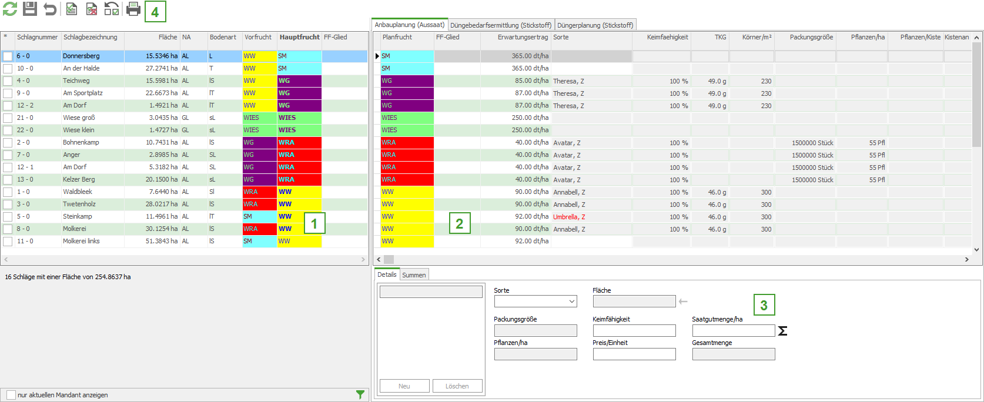Click the green refresh icon

click(9, 9)
